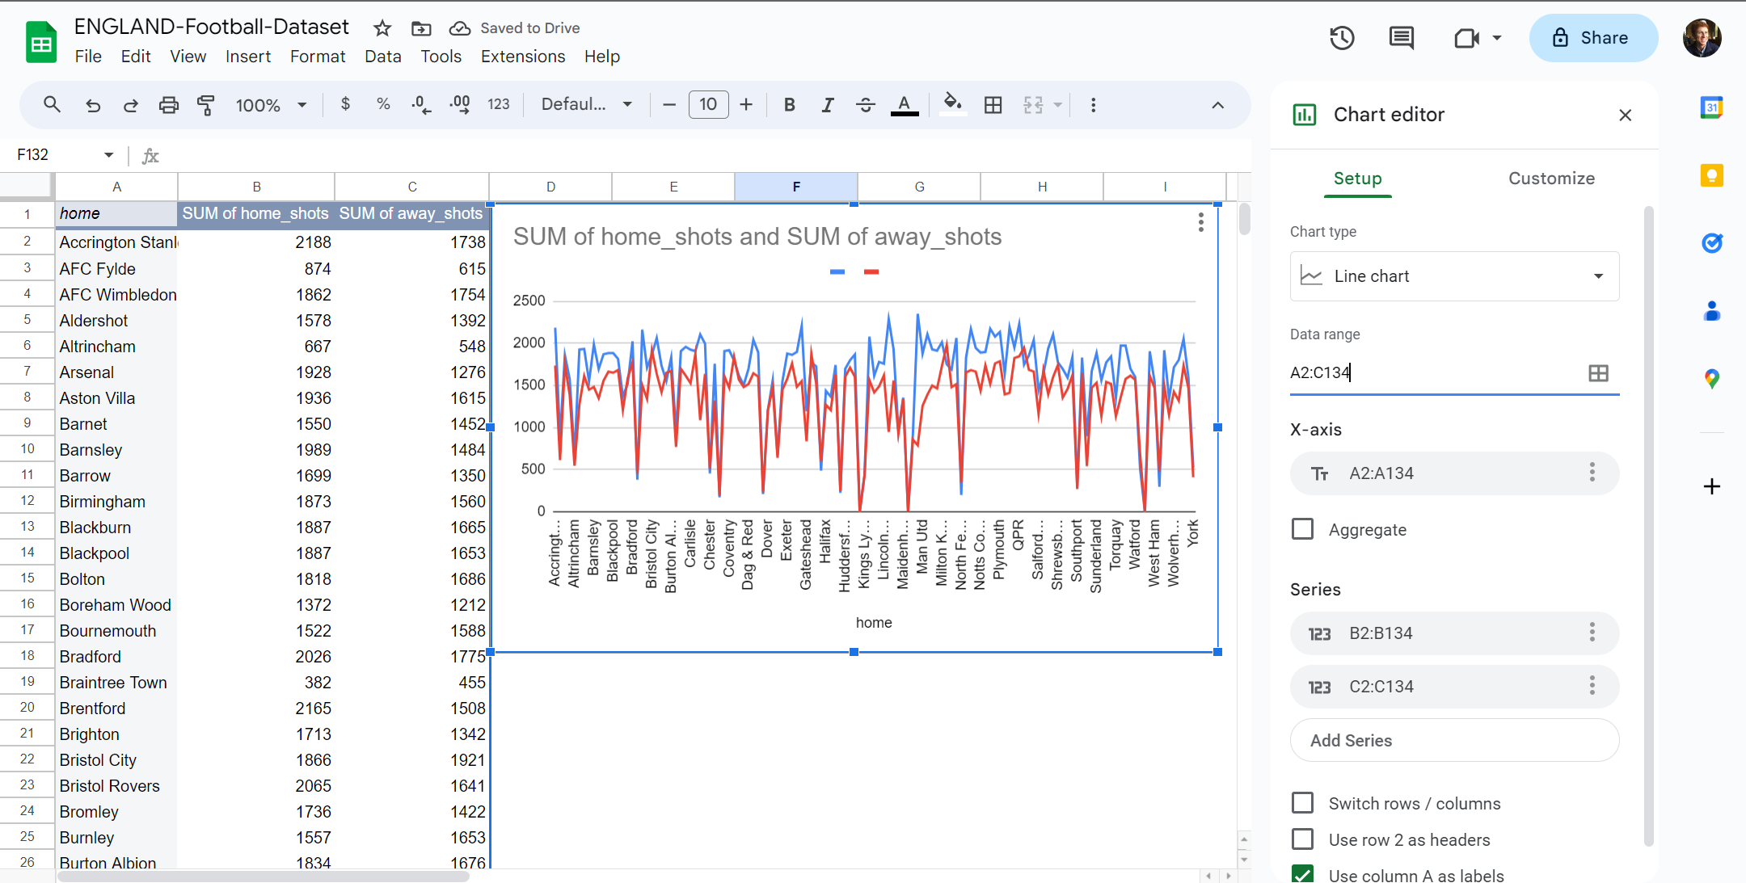Click the print icon in toolbar
Image resolution: width=1746 pixels, height=883 pixels.
(x=168, y=103)
